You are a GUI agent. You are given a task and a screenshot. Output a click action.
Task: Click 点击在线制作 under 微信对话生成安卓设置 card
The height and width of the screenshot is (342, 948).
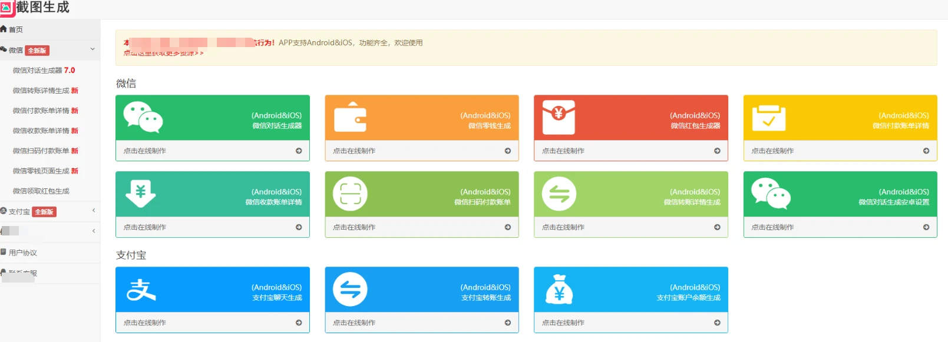coord(772,227)
